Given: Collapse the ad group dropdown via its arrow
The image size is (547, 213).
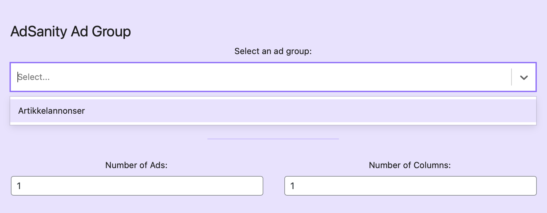Looking at the screenshot, I should click(524, 77).
